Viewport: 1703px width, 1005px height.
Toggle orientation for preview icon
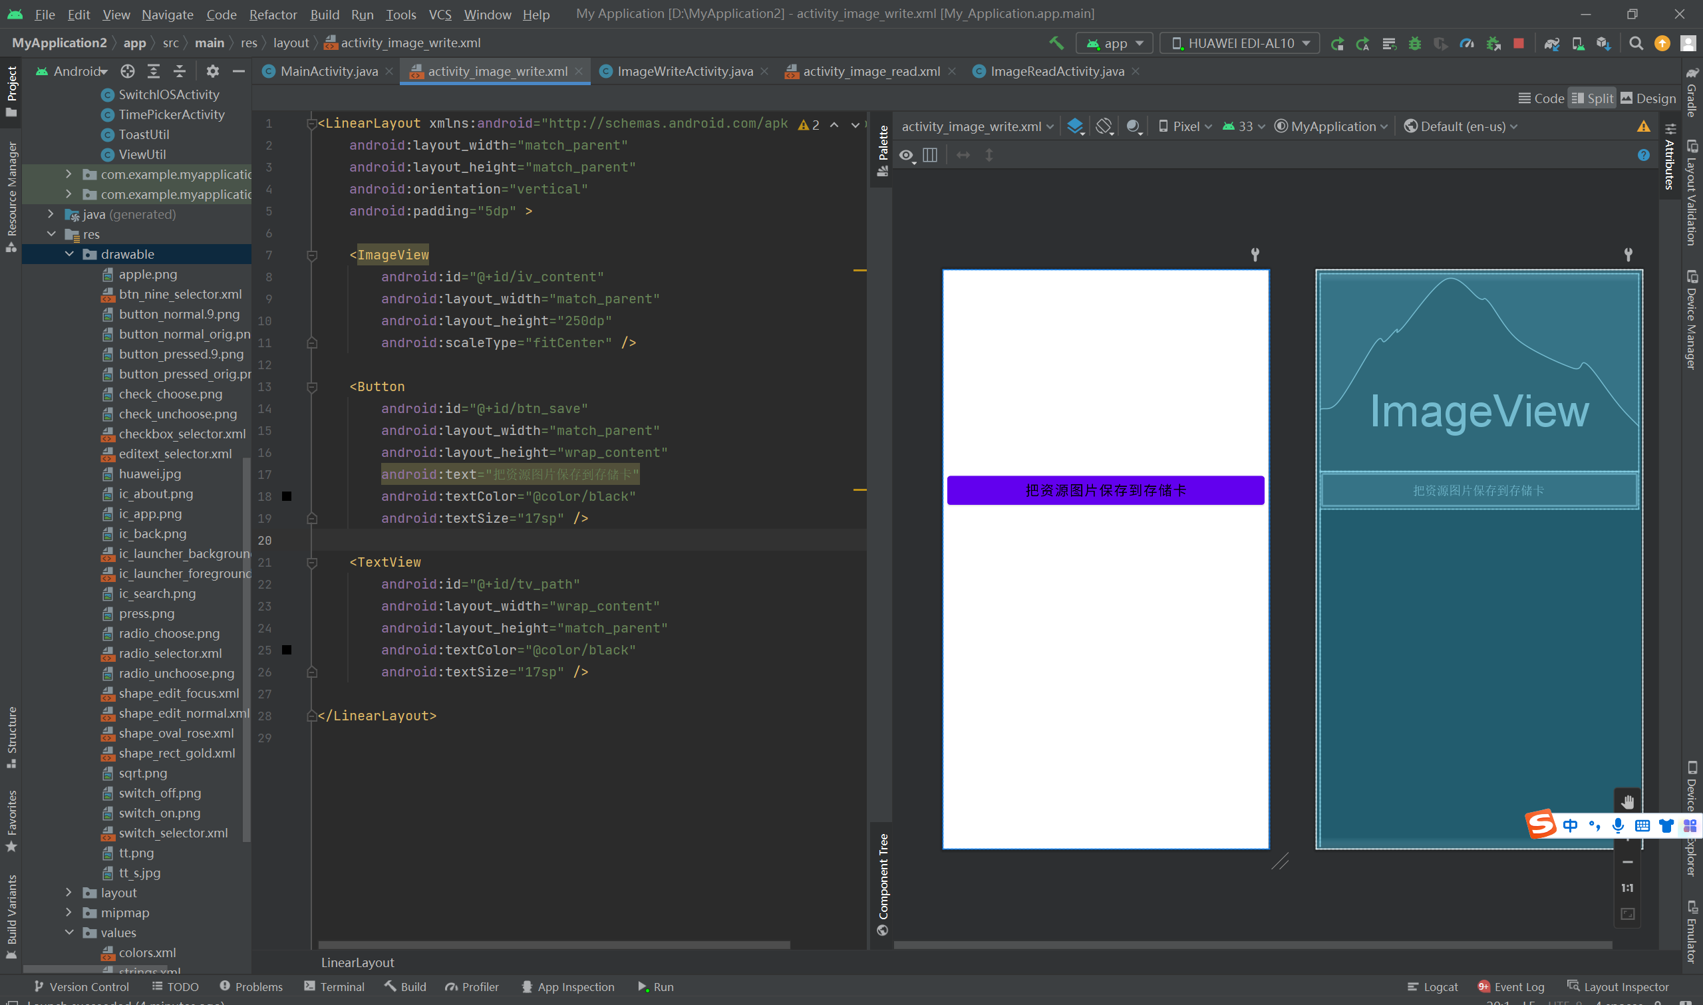1104,126
